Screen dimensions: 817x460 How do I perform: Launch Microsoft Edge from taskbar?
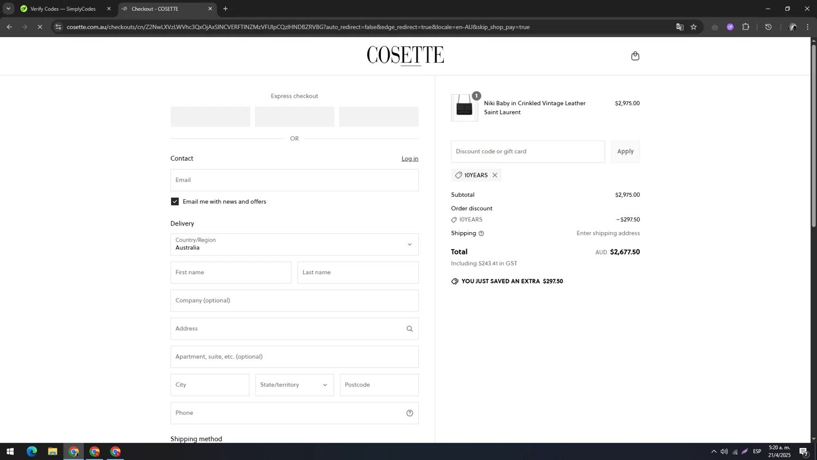click(x=32, y=451)
